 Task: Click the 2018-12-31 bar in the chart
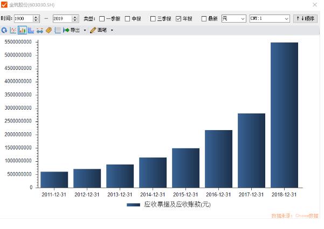coord(284,114)
